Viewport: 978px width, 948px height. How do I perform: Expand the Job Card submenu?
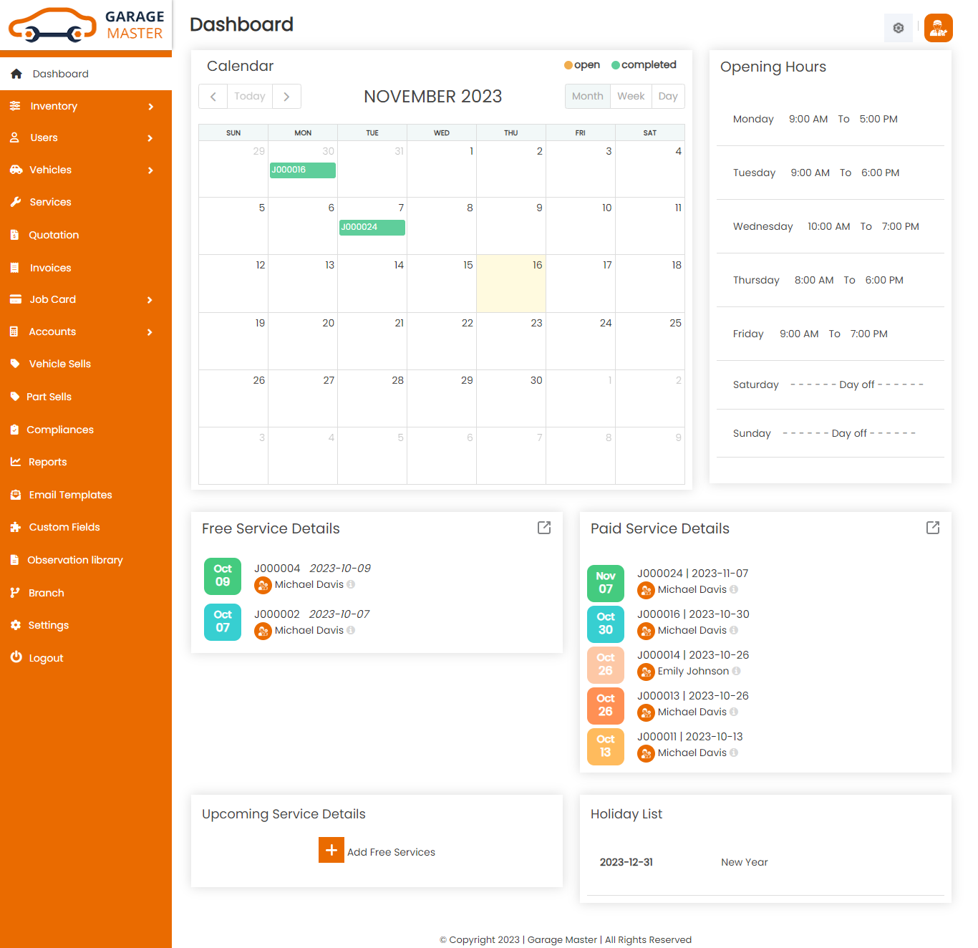pos(85,299)
